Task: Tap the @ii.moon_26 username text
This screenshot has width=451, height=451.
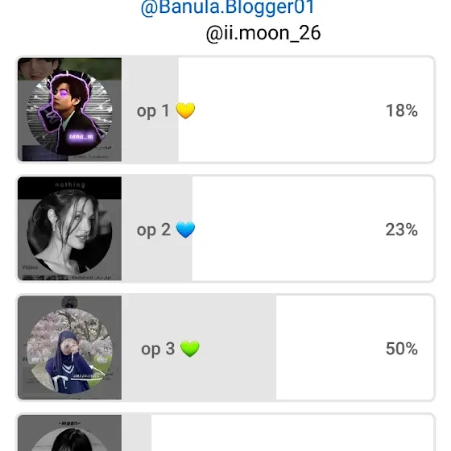Action: [263, 33]
